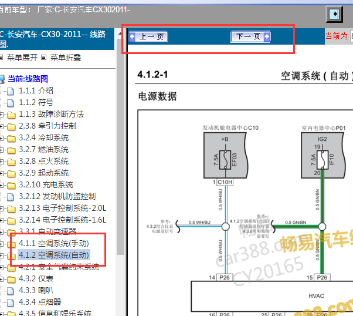Click 菜单折叠 to collapse menu
The image size is (353, 316).
(x=66, y=58)
